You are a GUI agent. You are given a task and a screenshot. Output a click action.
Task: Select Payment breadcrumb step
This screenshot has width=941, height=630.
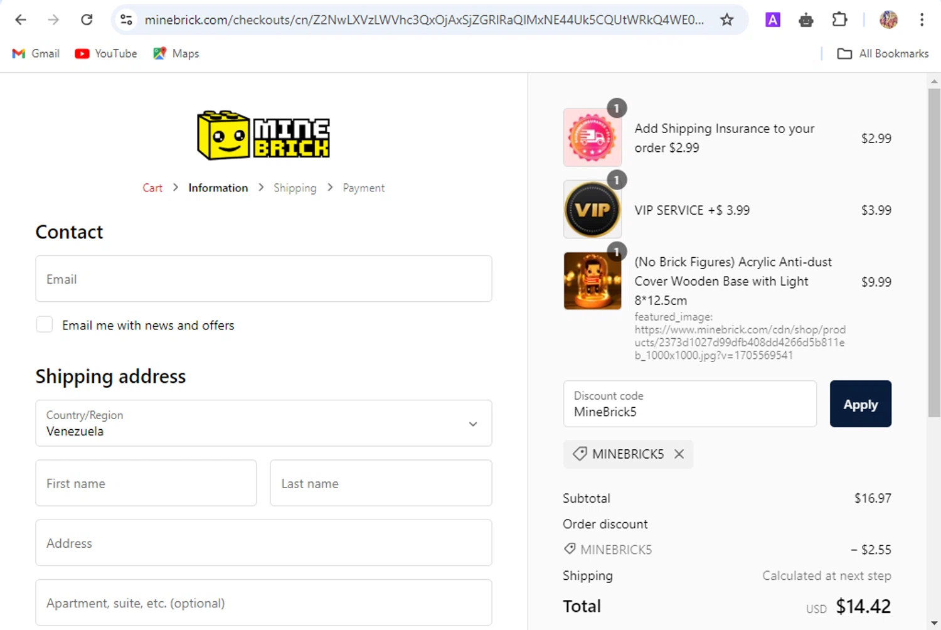click(x=364, y=188)
